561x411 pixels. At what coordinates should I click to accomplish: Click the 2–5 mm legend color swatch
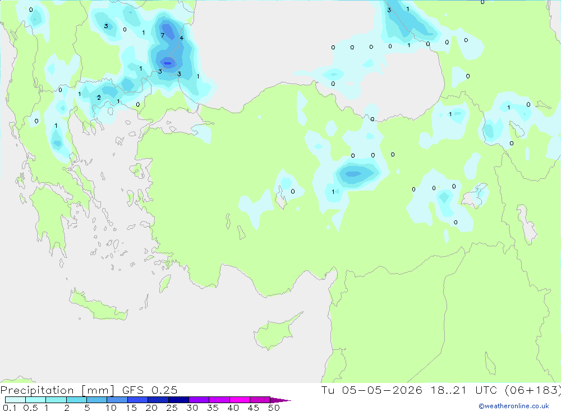point(76,400)
